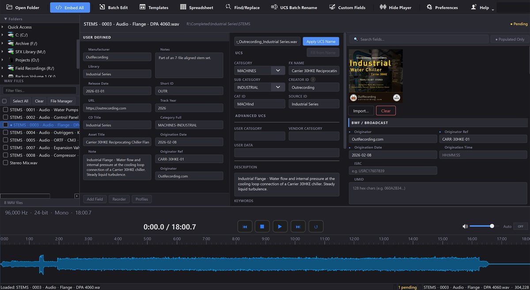The height and width of the screenshot is (290, 530).
Task: Check the STEMS - 0005 ORTF file
Action: [5, 140]
